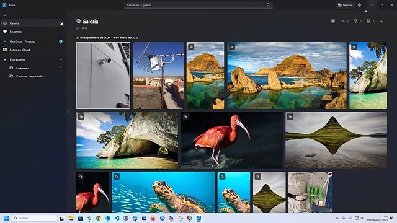Open the narrow scarlet ibis photo in bottom row
Image resolution: width=397 pixels, height=223 pixels.
coord(92,193)
